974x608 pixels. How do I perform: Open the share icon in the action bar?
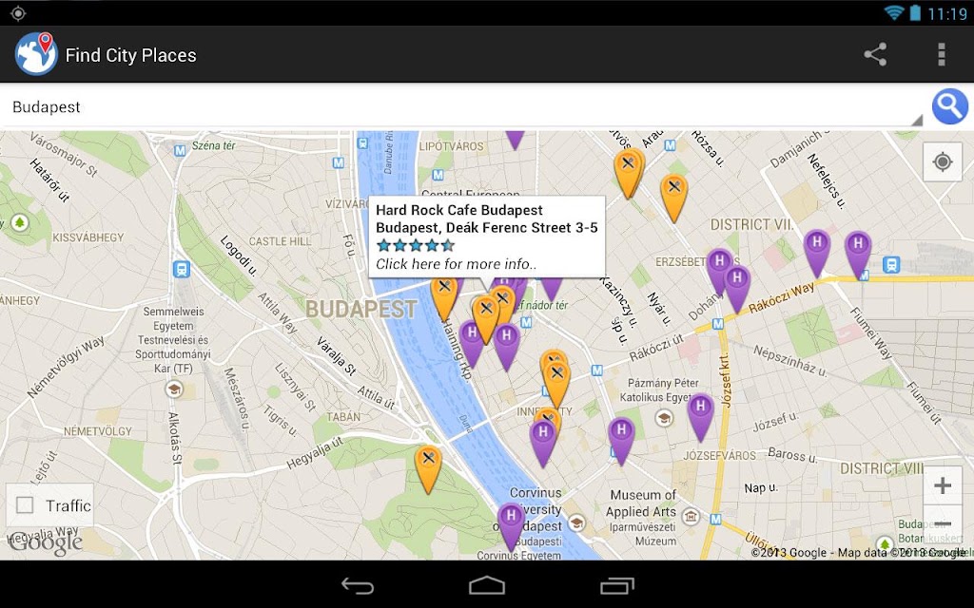875,54
